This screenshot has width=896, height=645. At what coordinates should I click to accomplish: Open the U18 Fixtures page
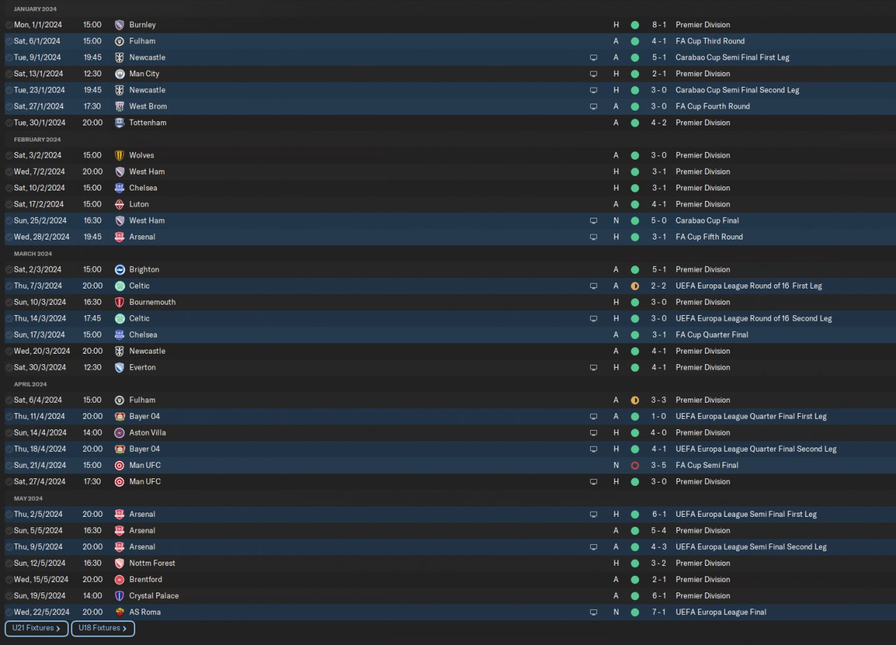click(103, 628)
